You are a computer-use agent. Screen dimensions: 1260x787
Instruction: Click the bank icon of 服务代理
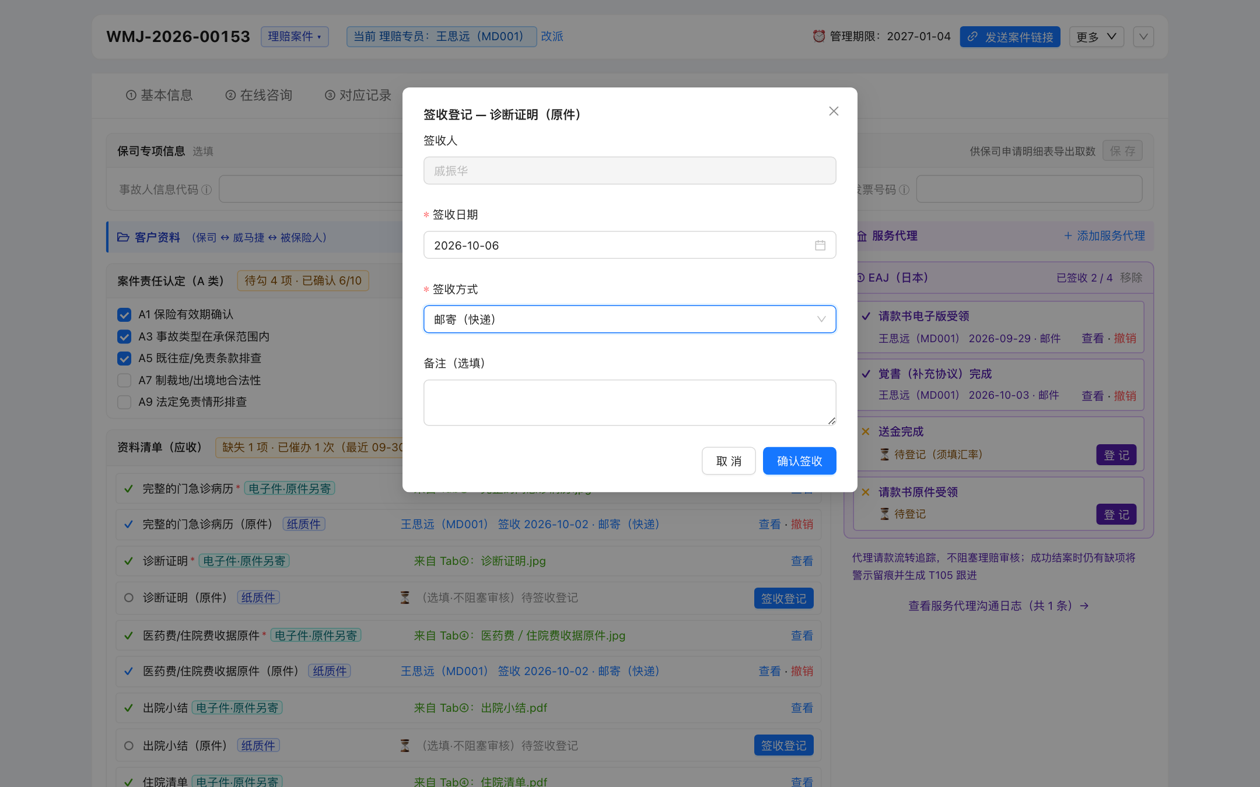pyautogui.click(x=862, y=236)
